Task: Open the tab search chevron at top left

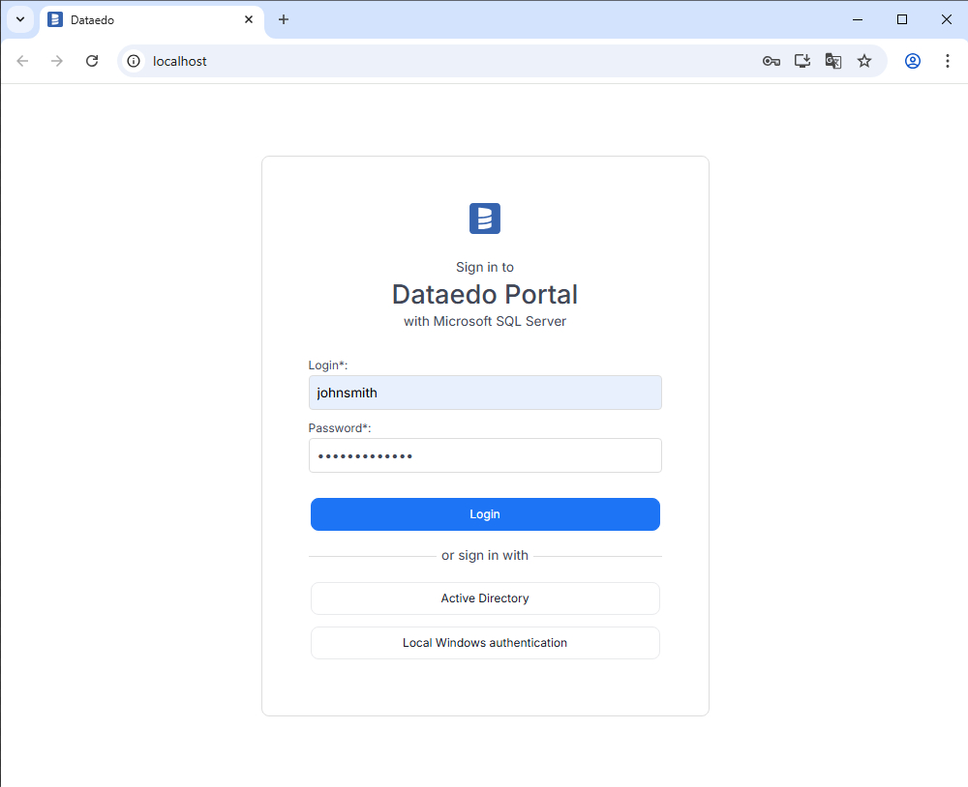Action: (x=19, y=19)
